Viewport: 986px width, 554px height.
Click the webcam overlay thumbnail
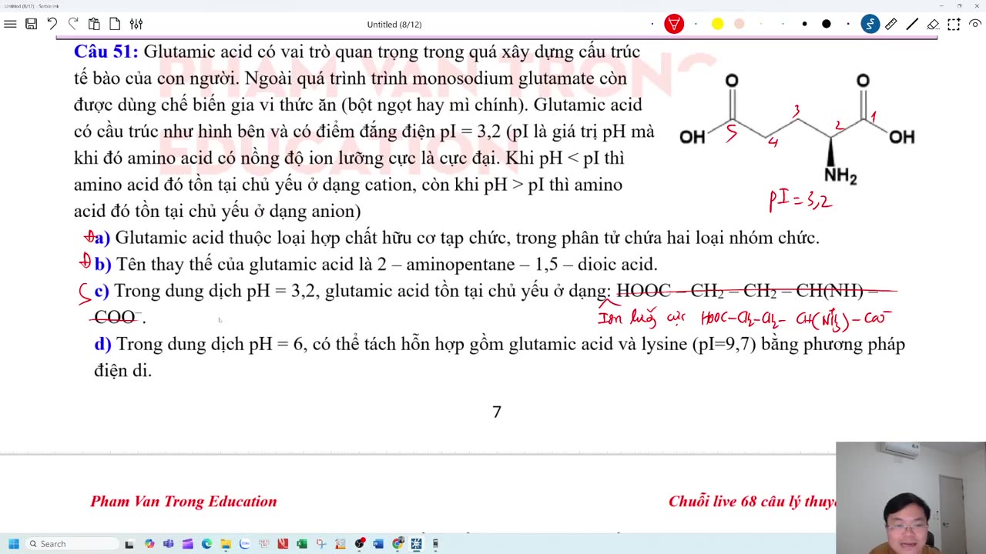pos(911,498)
